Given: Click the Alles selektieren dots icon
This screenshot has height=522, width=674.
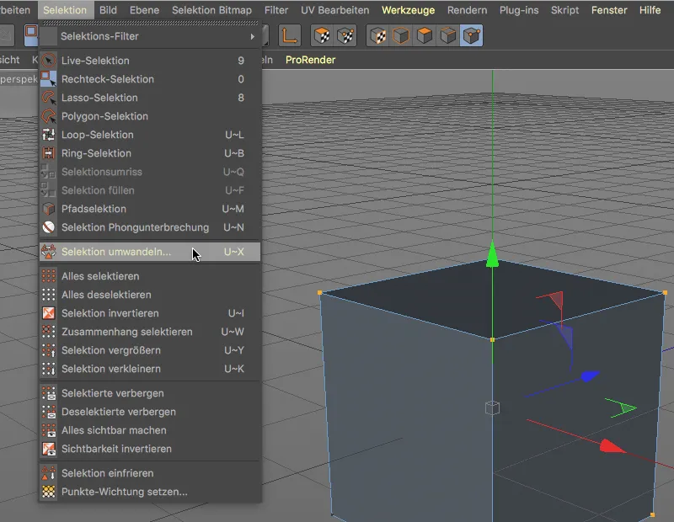Looking at the screenshot, I should [49, 276].
